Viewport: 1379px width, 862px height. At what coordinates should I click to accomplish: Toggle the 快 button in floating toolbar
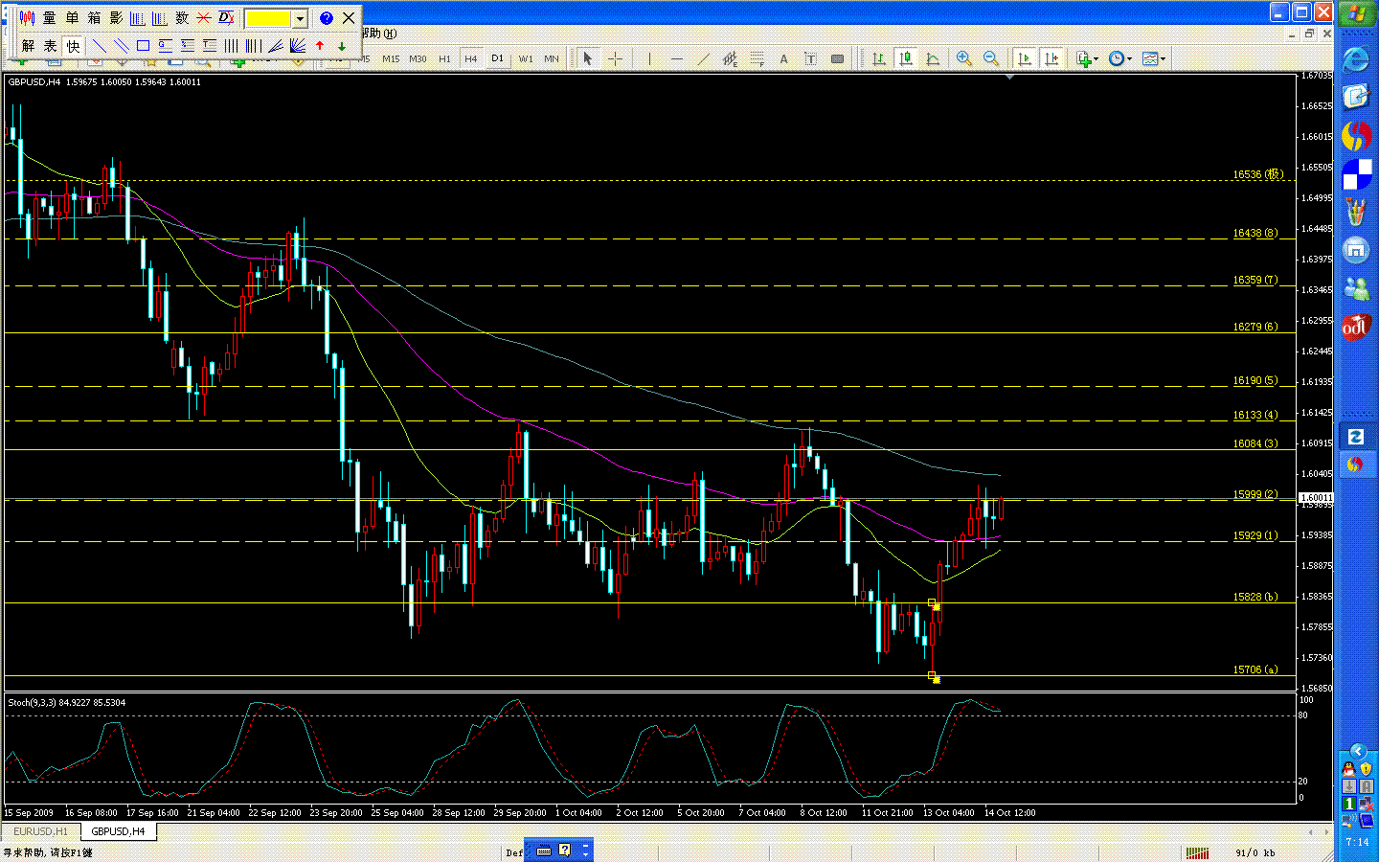click(73, 45)
